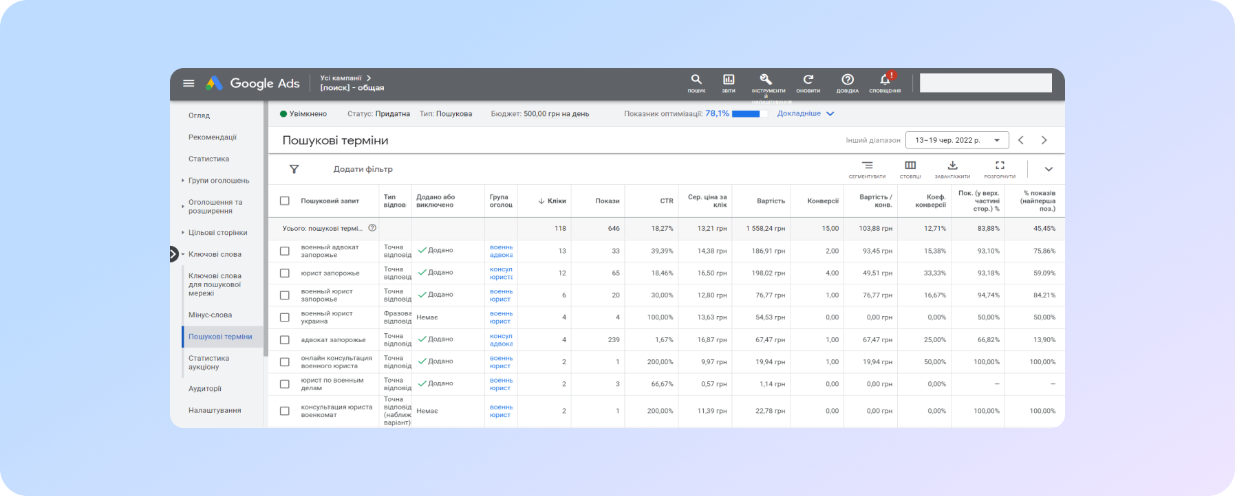Sort by CTR column header

[x=667, y=201]
